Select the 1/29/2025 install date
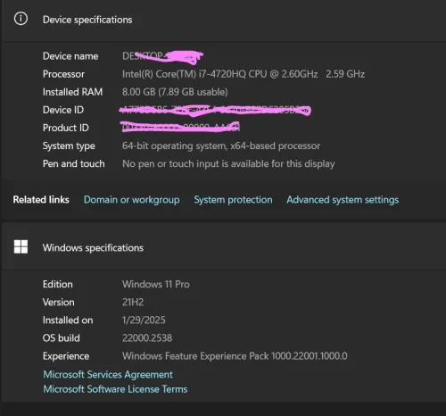The height and width of the screenshot is (416, 446). [x=144, y=320]
